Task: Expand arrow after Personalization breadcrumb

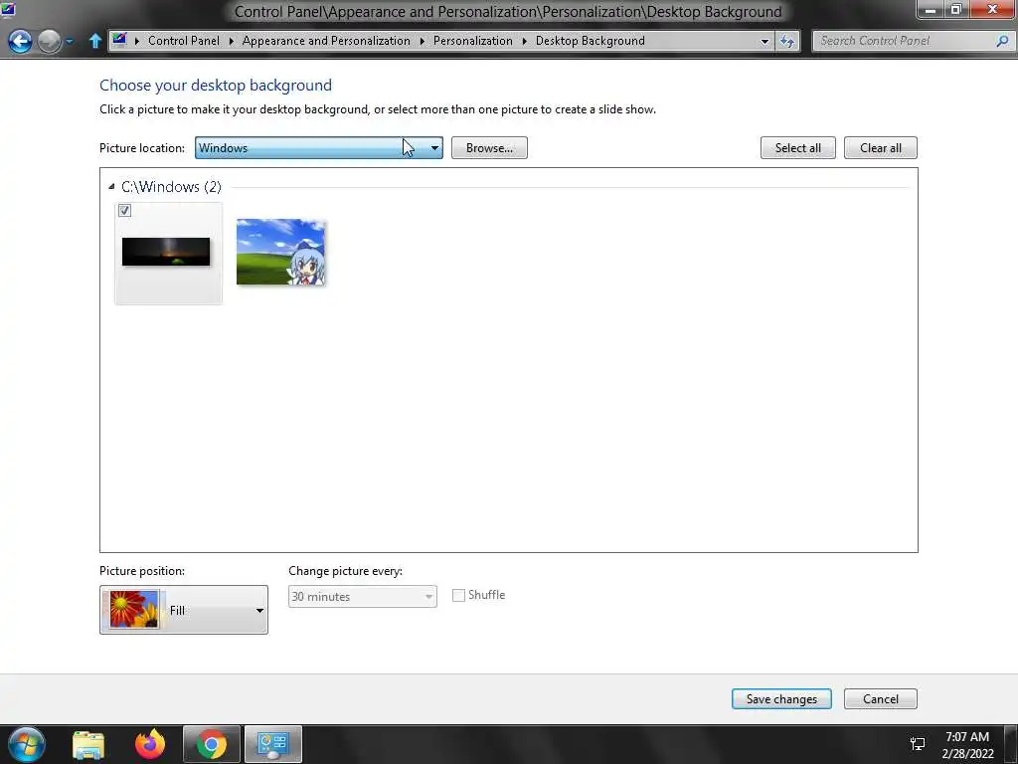Action: click(x=524, y=41)
